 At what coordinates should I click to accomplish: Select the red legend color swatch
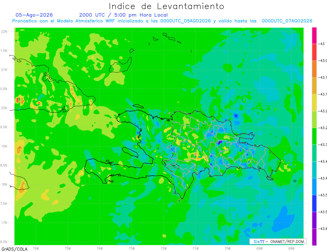click(x=314, y=52)
